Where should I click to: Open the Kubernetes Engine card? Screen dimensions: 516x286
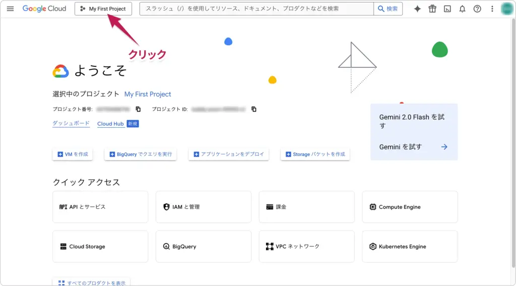[x=410, y=246]
